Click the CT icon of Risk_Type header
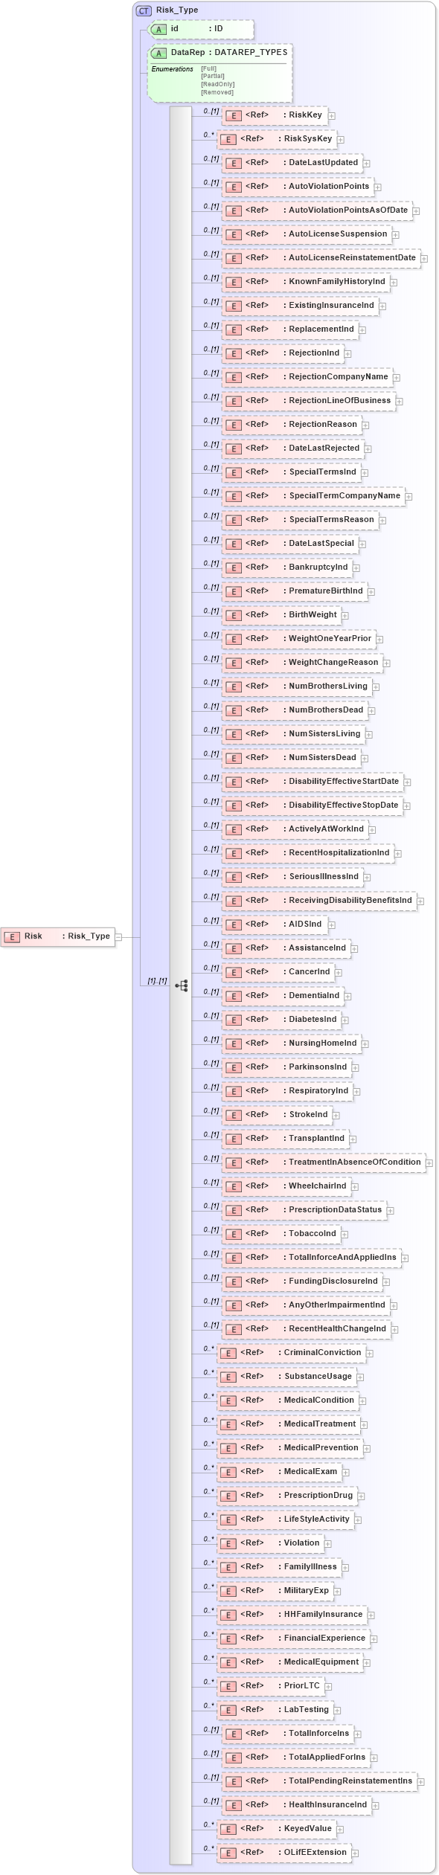Viewport: 439px width, 1875px height. 144,10
